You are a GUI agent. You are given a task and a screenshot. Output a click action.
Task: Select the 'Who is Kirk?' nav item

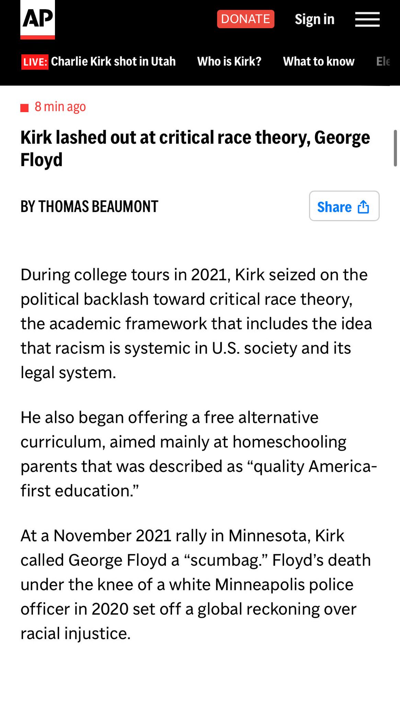coord(229,62)
